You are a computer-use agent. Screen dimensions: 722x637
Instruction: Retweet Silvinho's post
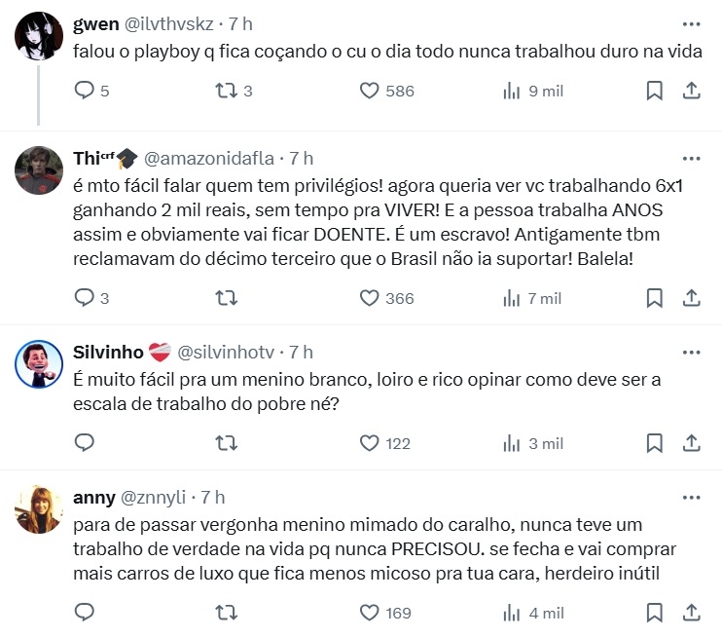point(226,443)
